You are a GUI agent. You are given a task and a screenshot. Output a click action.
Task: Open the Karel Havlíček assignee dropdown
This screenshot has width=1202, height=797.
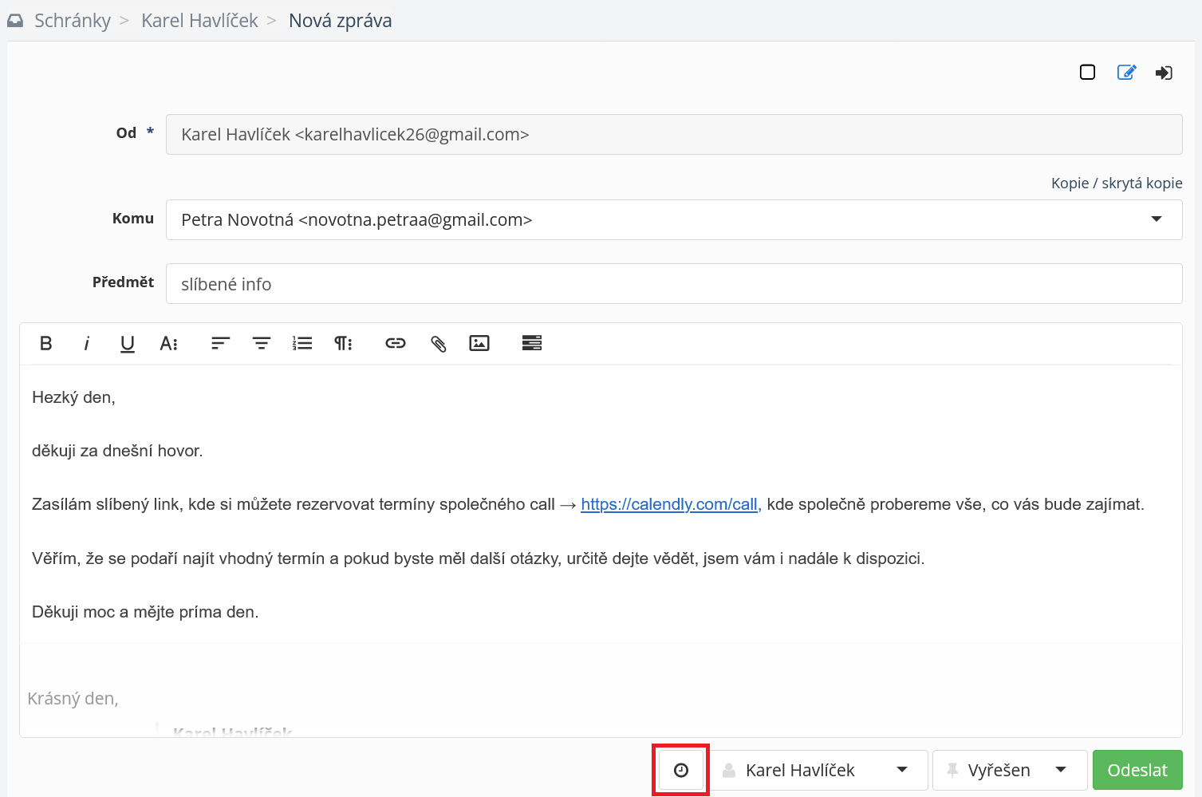(x=819, y=770)
